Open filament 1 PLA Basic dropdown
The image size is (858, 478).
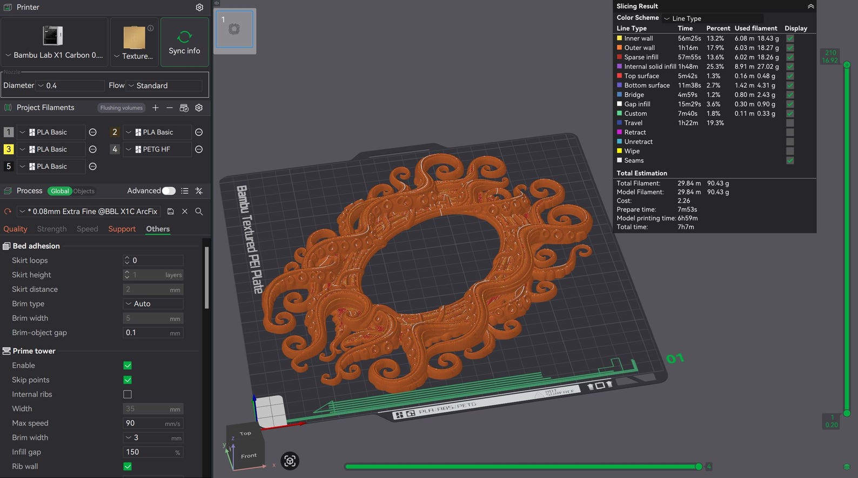[x=51, y=132]
